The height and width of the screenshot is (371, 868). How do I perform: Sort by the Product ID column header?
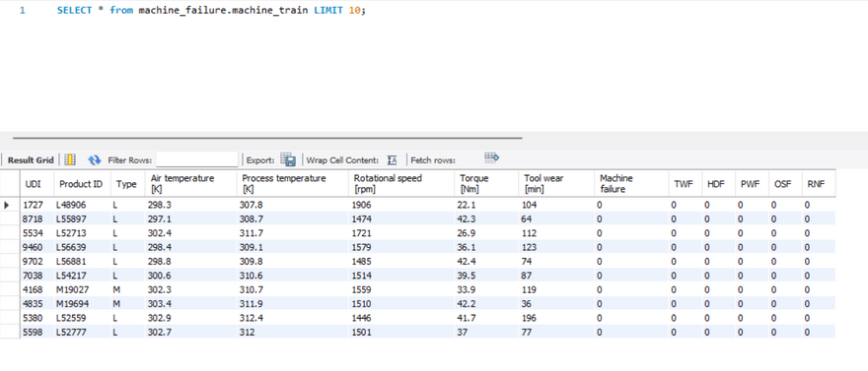click(x=82, y=184)
